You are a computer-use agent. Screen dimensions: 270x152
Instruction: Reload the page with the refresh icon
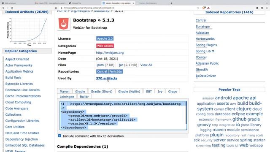12,8
